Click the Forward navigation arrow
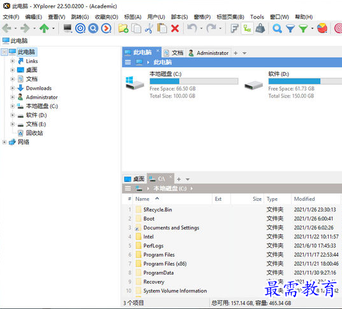Image resolution: width=342 pixels, height=309 pixels. (x=25, y=28)
